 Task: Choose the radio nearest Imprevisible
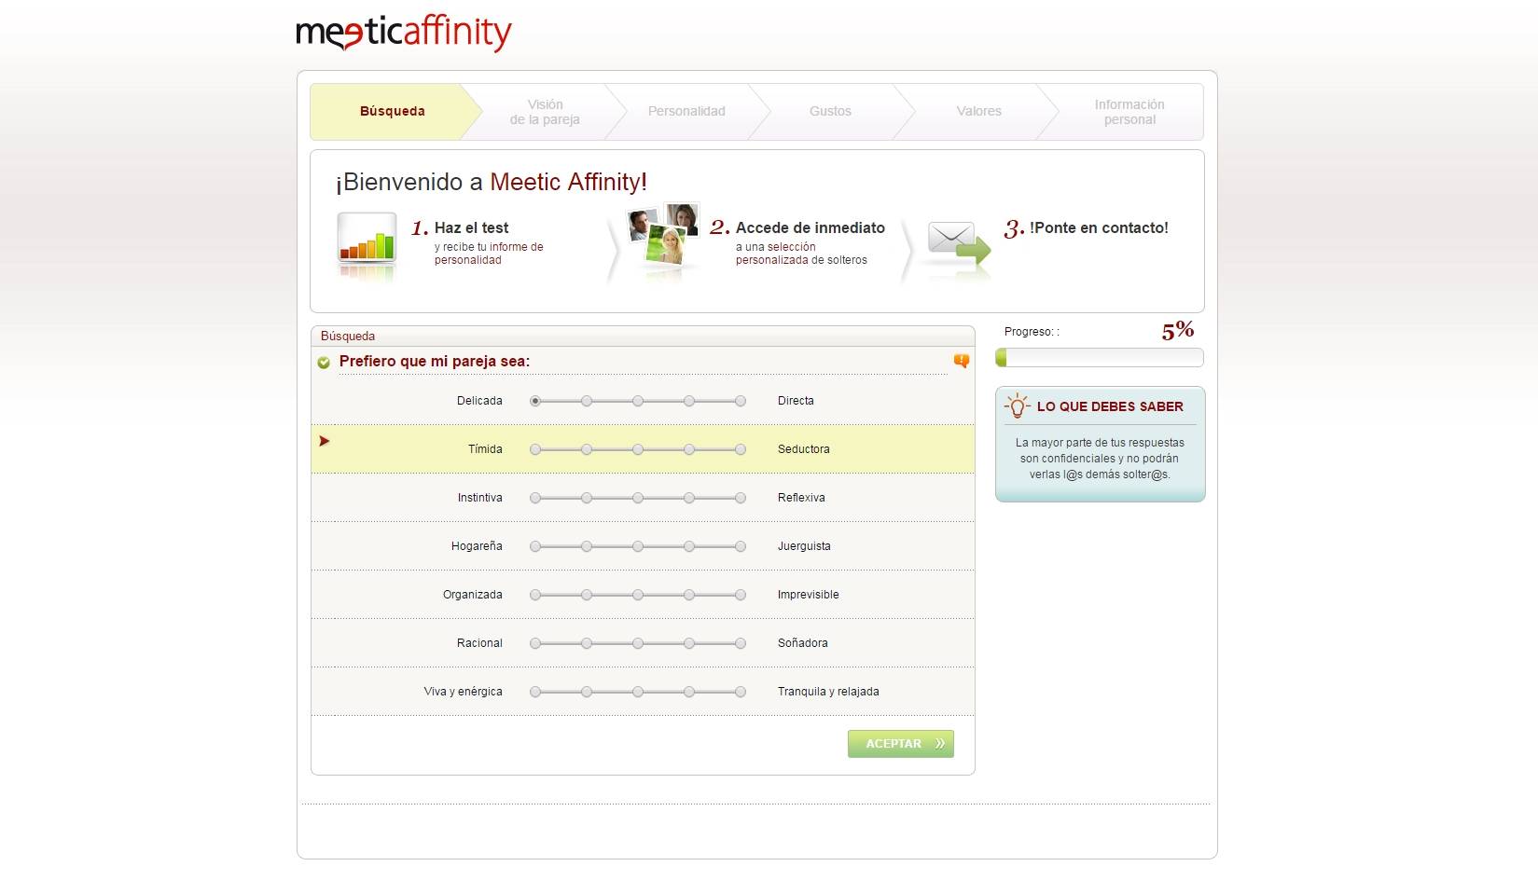click(741, 595)
